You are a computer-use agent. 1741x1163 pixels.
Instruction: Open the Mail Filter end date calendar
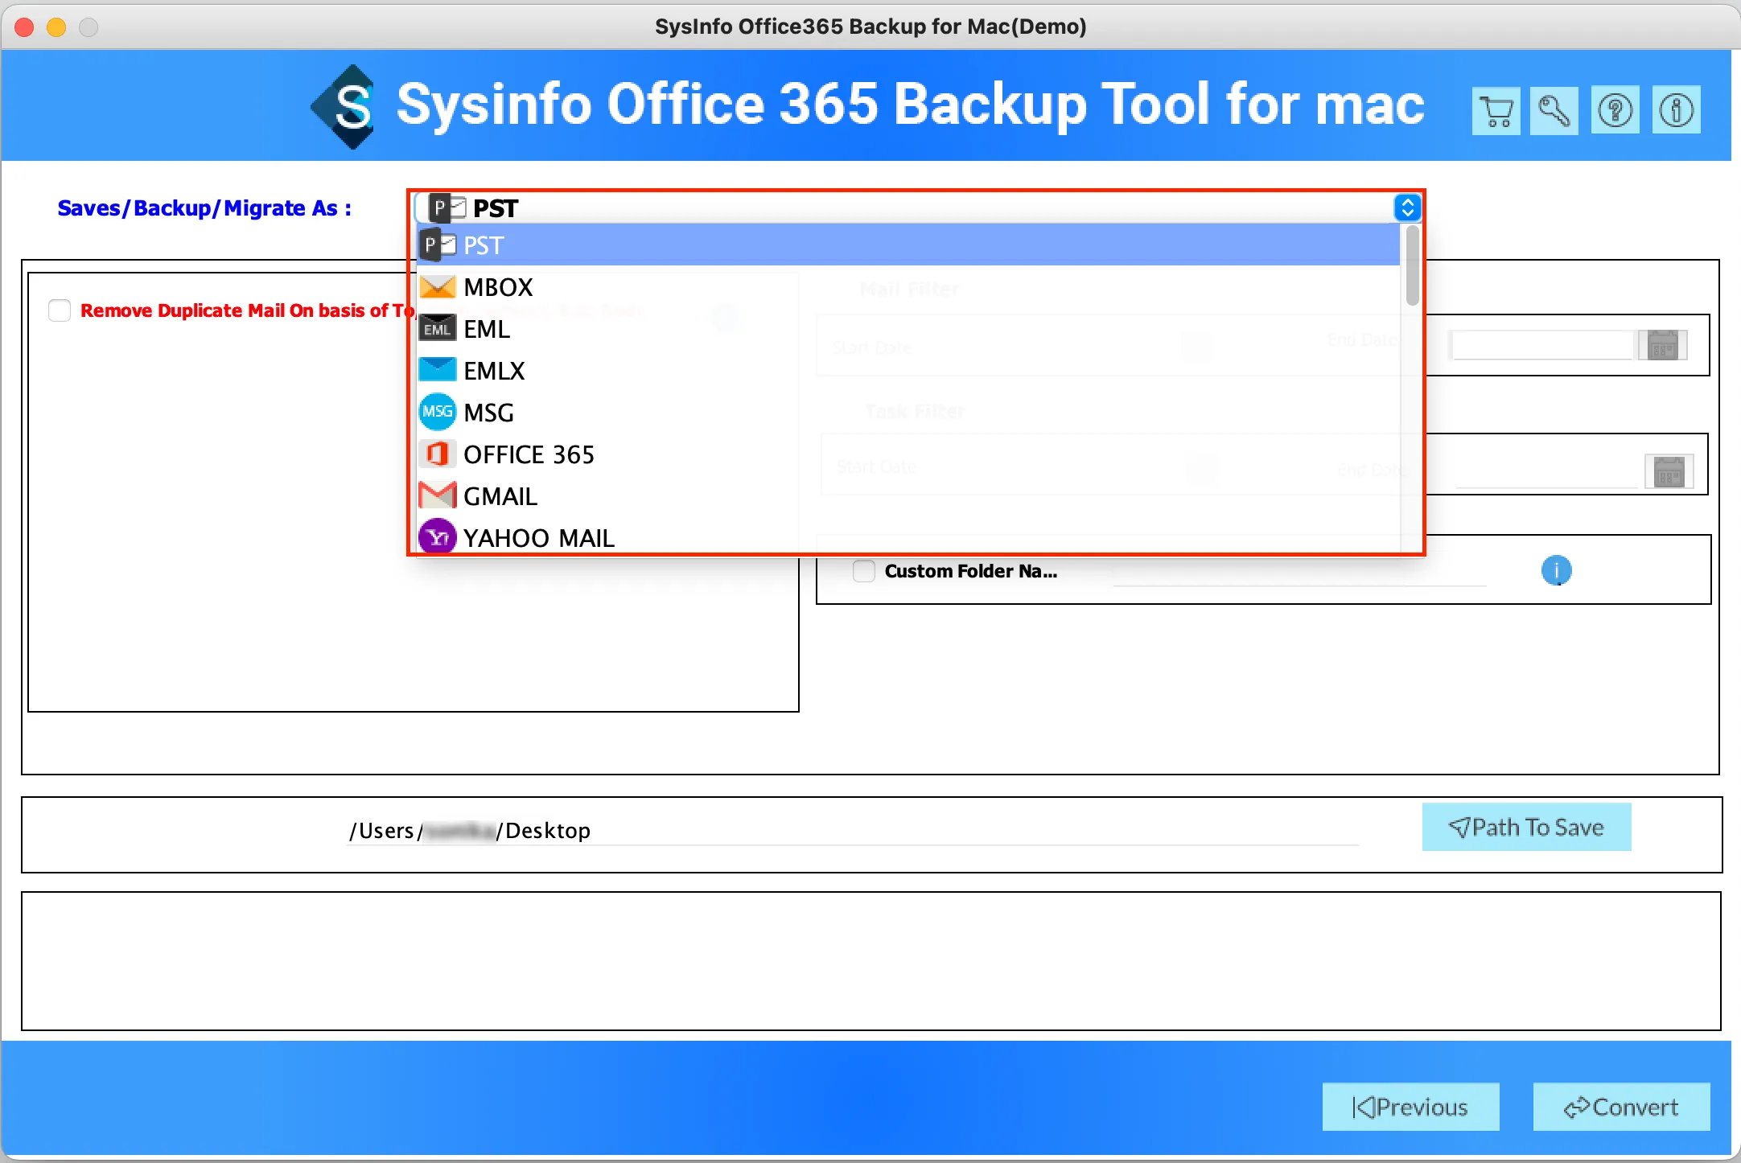pos(1662,346)
